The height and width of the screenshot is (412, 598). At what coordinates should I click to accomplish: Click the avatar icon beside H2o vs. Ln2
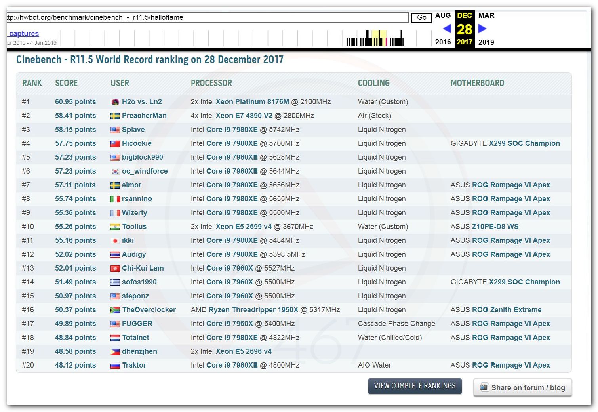pyautogui.click(x=115, y=102)
